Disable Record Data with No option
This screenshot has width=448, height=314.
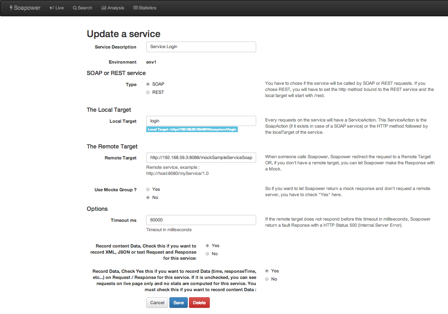(x=267, y=279)
